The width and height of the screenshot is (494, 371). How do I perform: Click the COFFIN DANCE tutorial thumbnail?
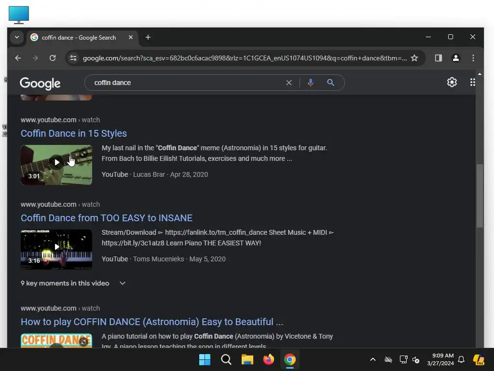(x=56, y=341)
